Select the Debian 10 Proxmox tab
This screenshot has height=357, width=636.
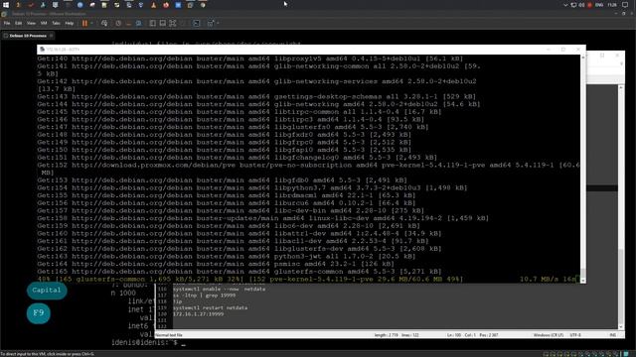(x=28, y=36)
